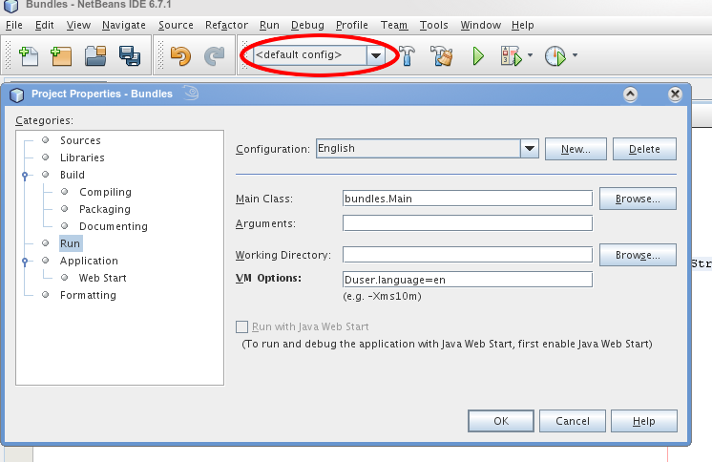This screenshot has width=712, height=462.
Task: Open the Debug menu
Action: pyautogui.click(x=307, y=25)
